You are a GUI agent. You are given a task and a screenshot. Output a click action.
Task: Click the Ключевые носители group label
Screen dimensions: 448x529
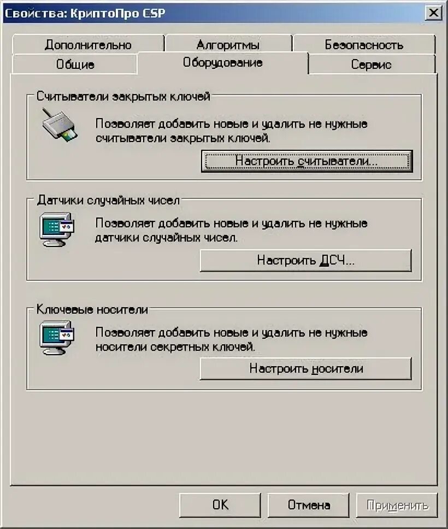tap(92, 309)
